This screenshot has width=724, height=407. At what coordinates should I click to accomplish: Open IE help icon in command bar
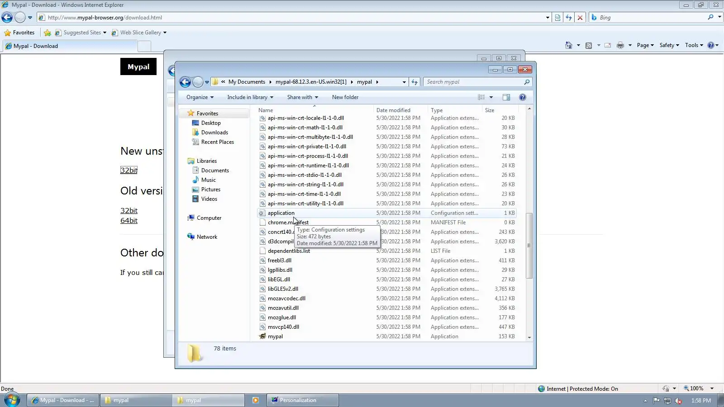pyautogui.click(x=711, y=45)
